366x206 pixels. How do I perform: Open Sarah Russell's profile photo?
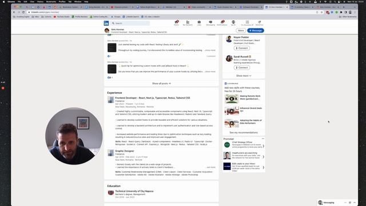229,58
